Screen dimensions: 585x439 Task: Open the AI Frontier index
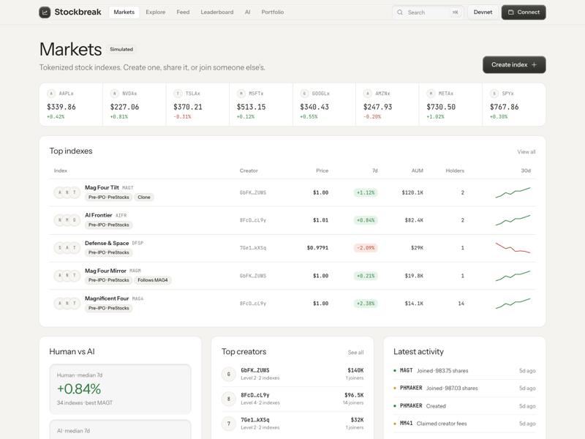click(x=292, y=220)
